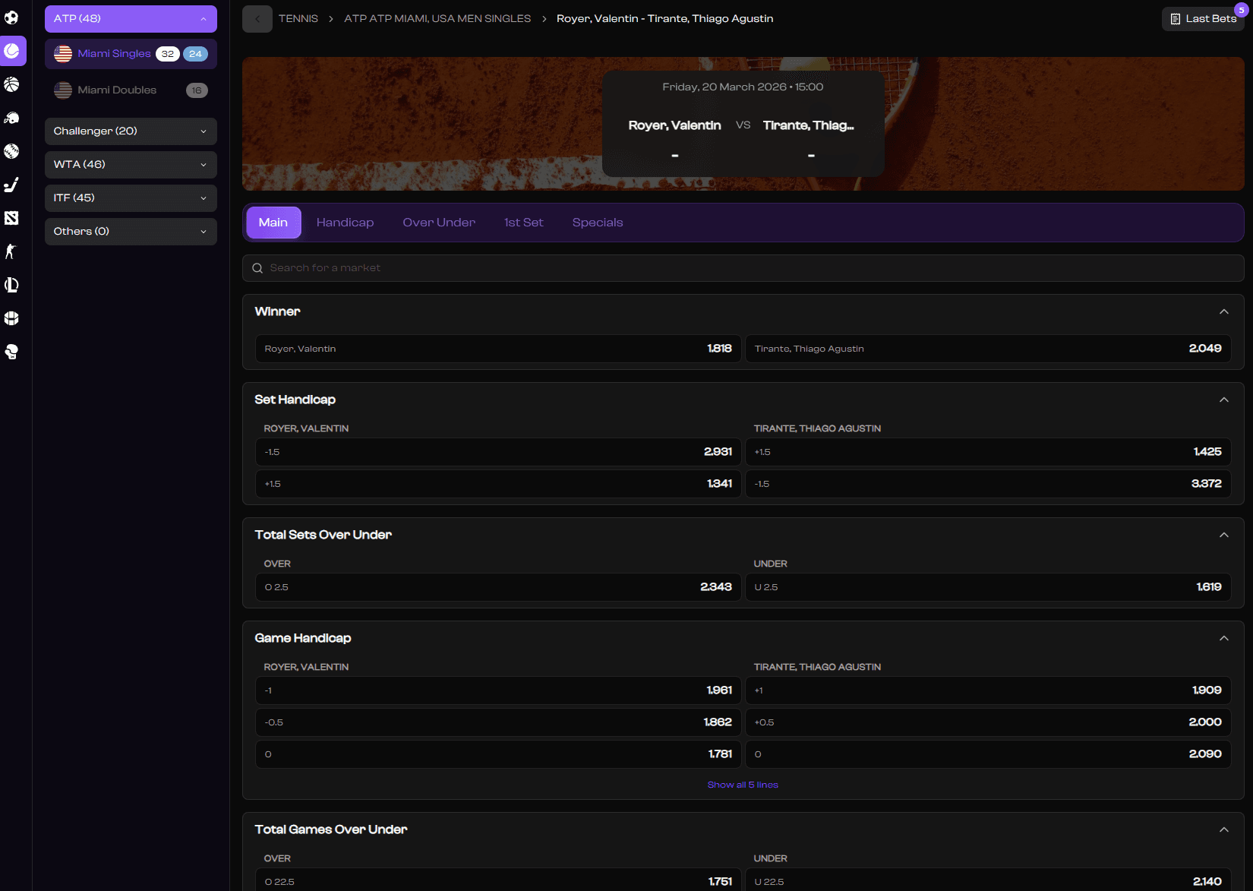The width and height of the screenshot is (1253, 891).
Task: Click Show all 5 lines link
Action: 742,785
